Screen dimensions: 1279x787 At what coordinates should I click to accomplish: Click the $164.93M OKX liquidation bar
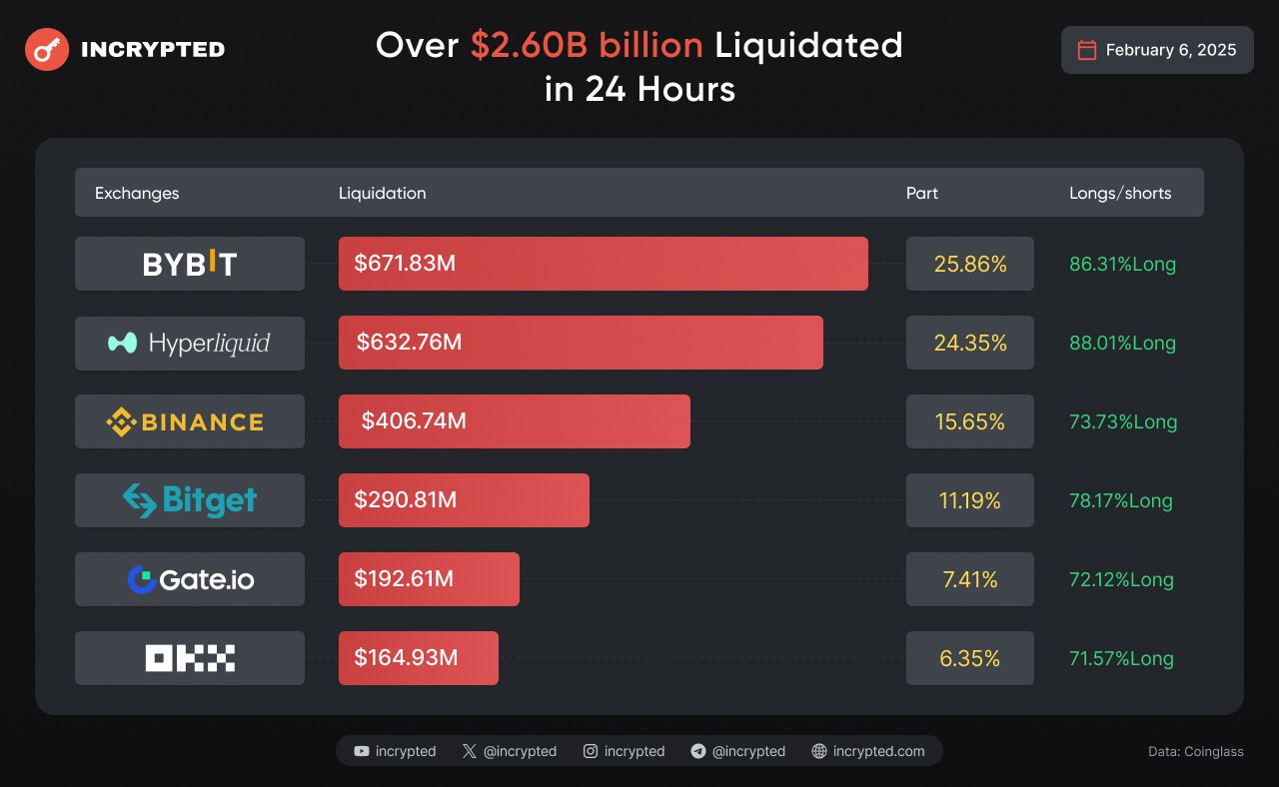point(418,658)
